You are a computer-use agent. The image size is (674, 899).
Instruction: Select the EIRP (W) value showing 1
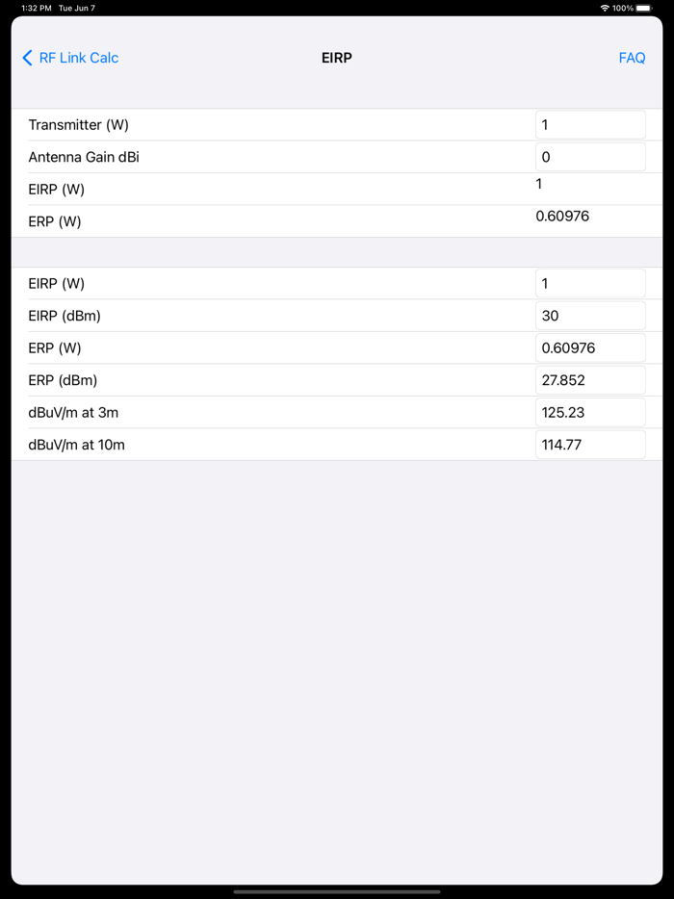590,283
